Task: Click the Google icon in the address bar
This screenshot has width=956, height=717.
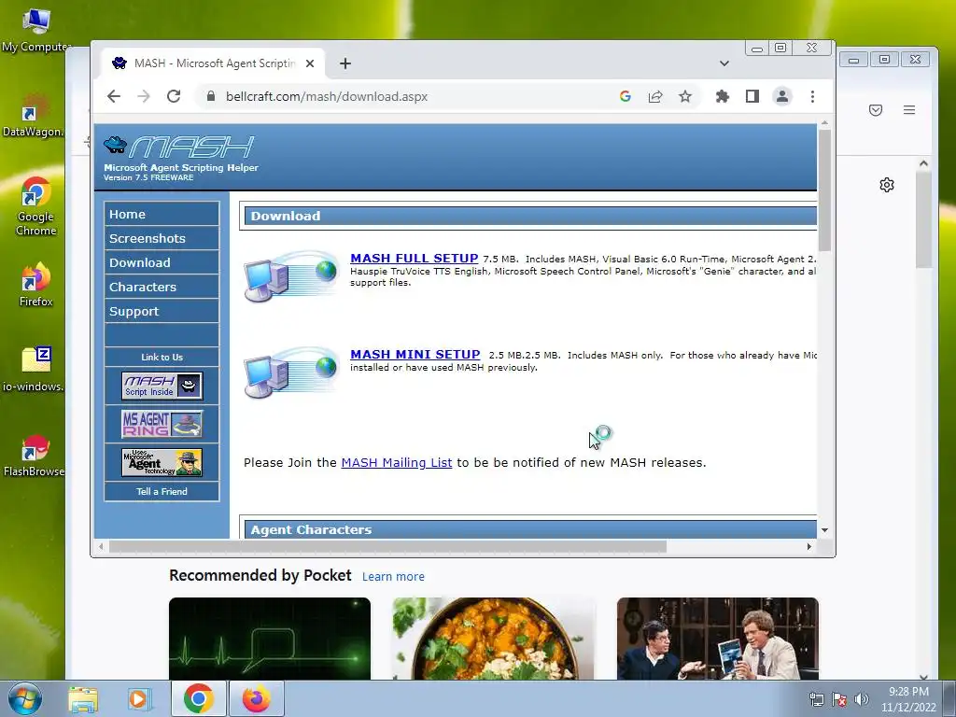Action: click(625, 96)
